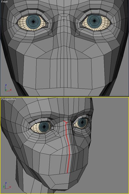This screenshot has width=129, height=194.
Task: Click the Y-shaped red edge junction at nose bridge
Action: [66, 123]
